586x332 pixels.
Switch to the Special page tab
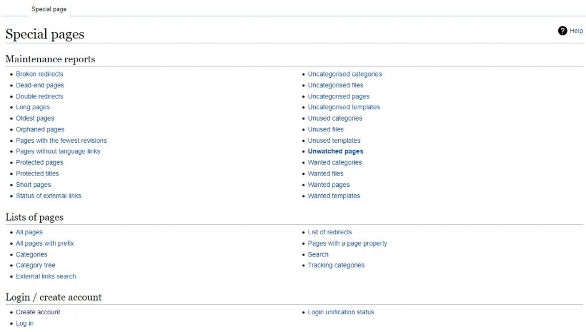(x=49, y=9)
